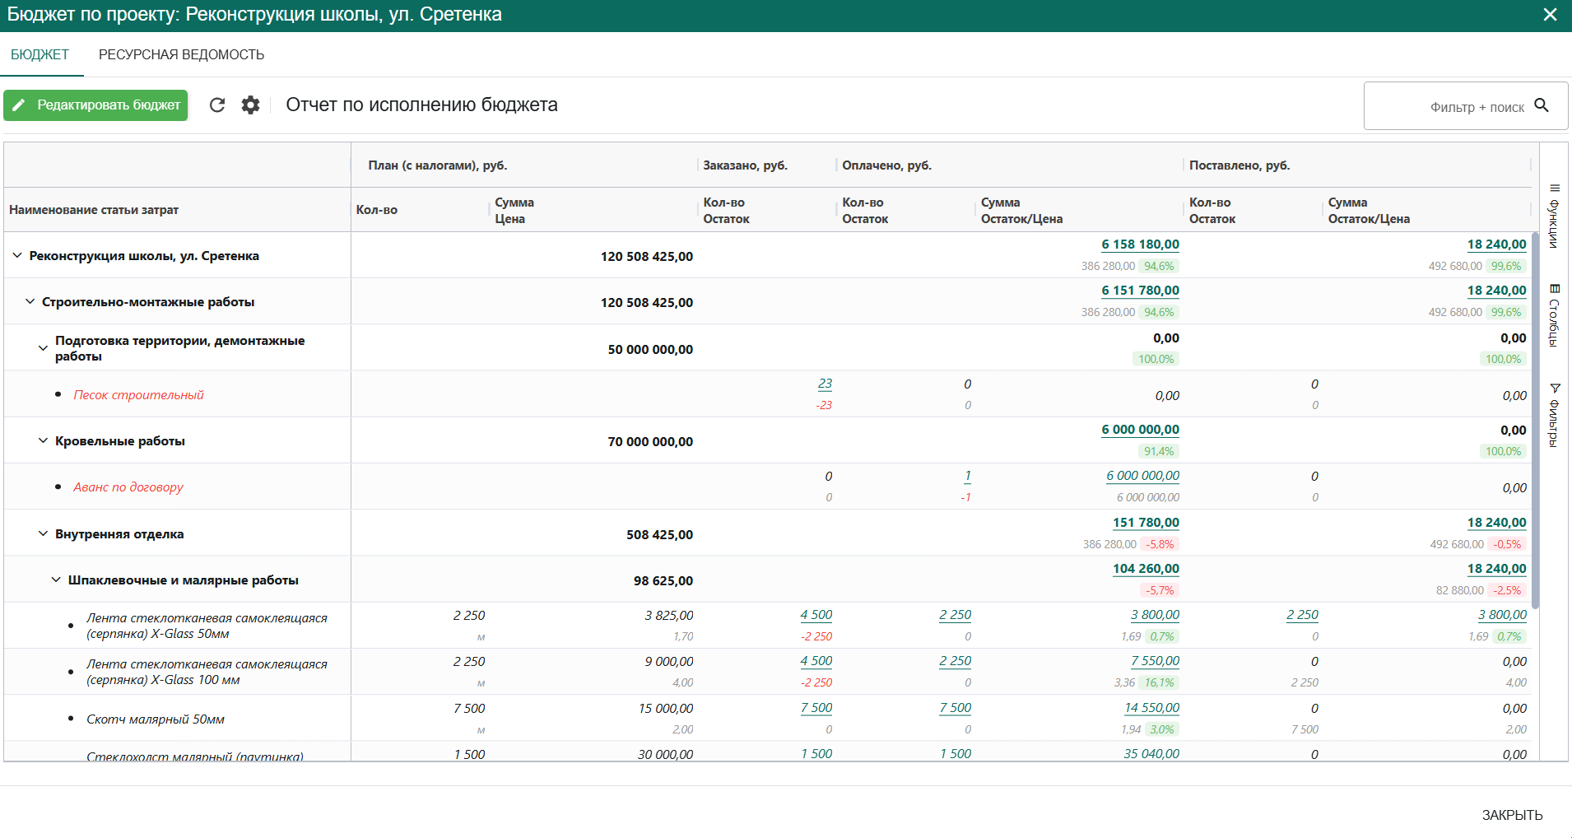Open paid sum link 6 158 180,00

(x=1140, y=244)
